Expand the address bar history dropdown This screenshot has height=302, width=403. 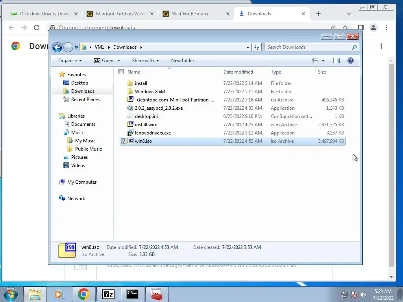click(248, 47)
